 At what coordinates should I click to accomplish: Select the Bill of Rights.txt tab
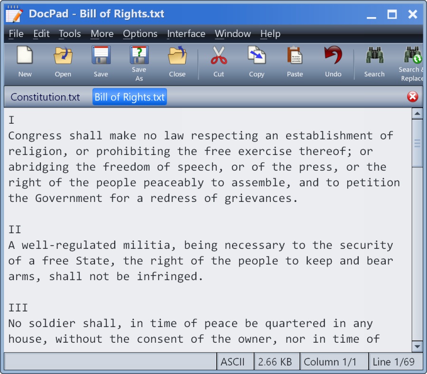click(x=130, y=97)
